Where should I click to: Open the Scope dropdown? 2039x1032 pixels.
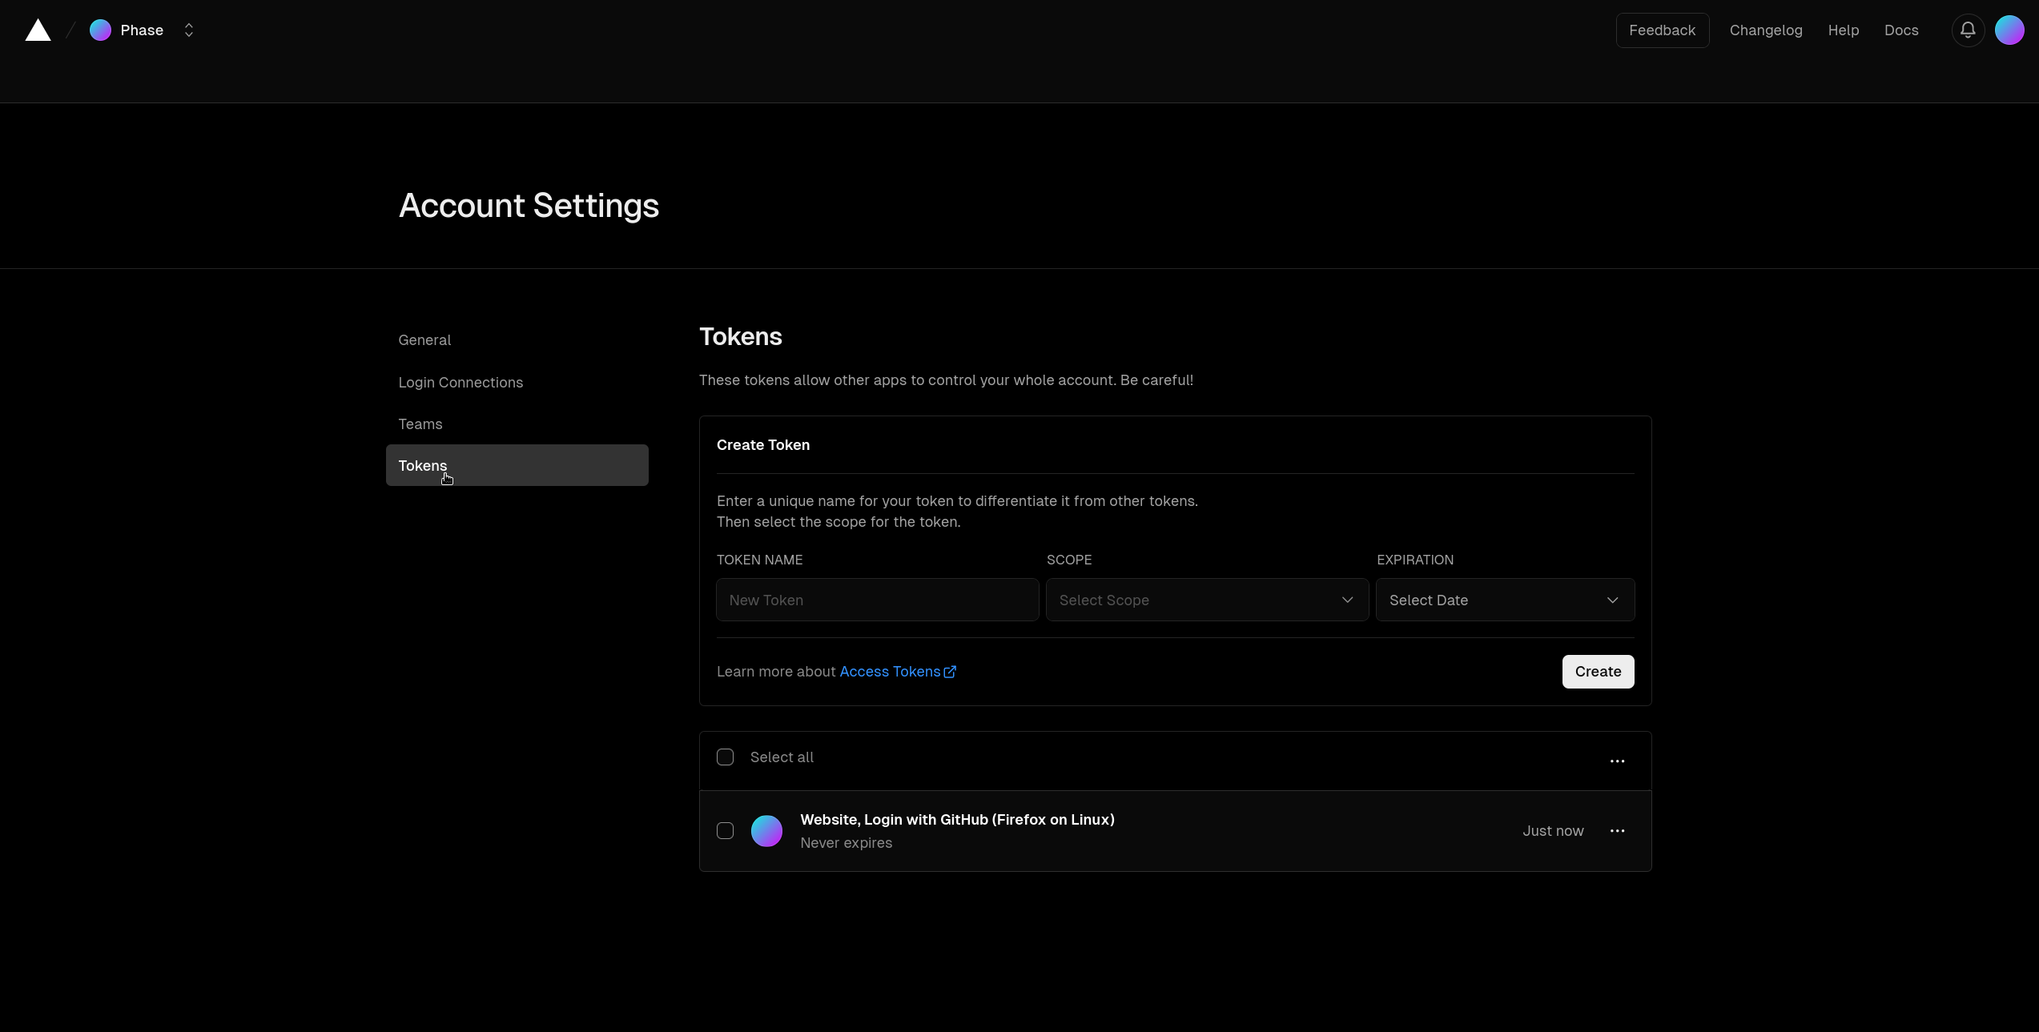1207,600
